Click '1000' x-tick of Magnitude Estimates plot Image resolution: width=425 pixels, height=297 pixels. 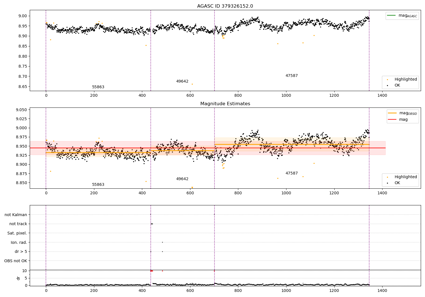point(286,193)
